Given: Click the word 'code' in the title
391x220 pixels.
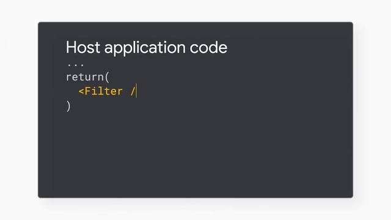Looking at the screenshot, I should click(x=208, y=47).
